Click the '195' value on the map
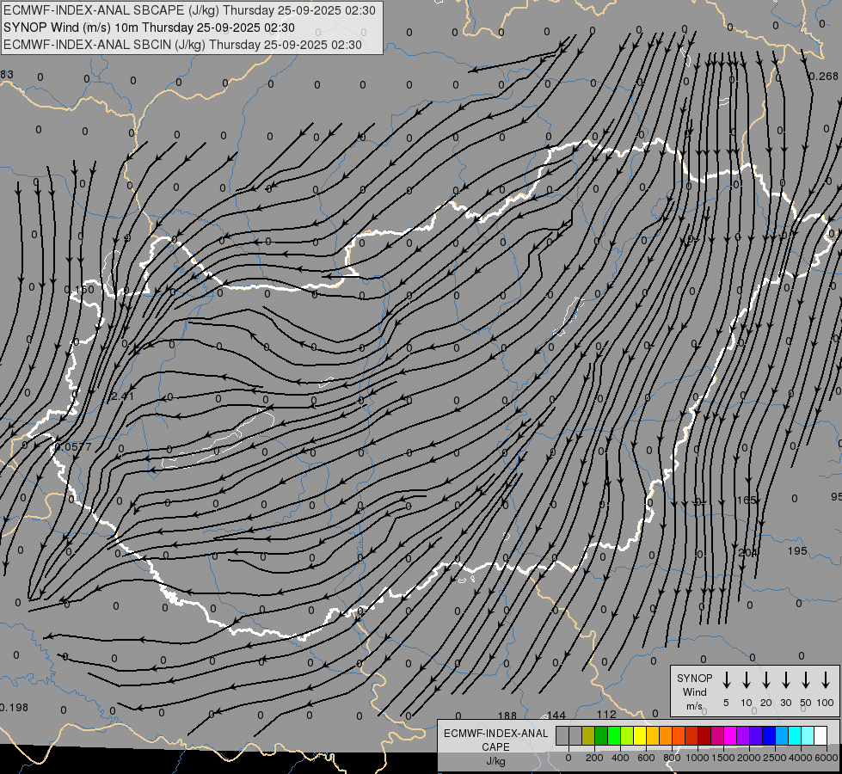Image resolution: width=842 pixels, height=774 pixels. 797,551
